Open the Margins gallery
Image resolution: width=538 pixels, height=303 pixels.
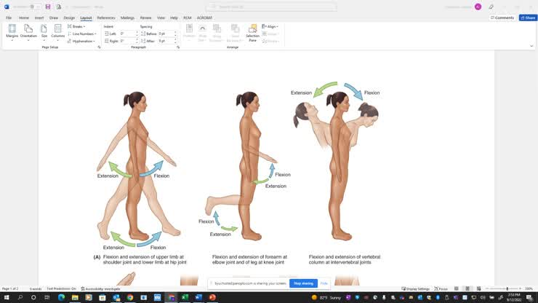12,32
